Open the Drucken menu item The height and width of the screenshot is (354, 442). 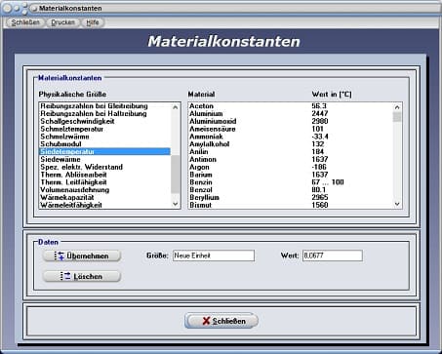(63, 22)
